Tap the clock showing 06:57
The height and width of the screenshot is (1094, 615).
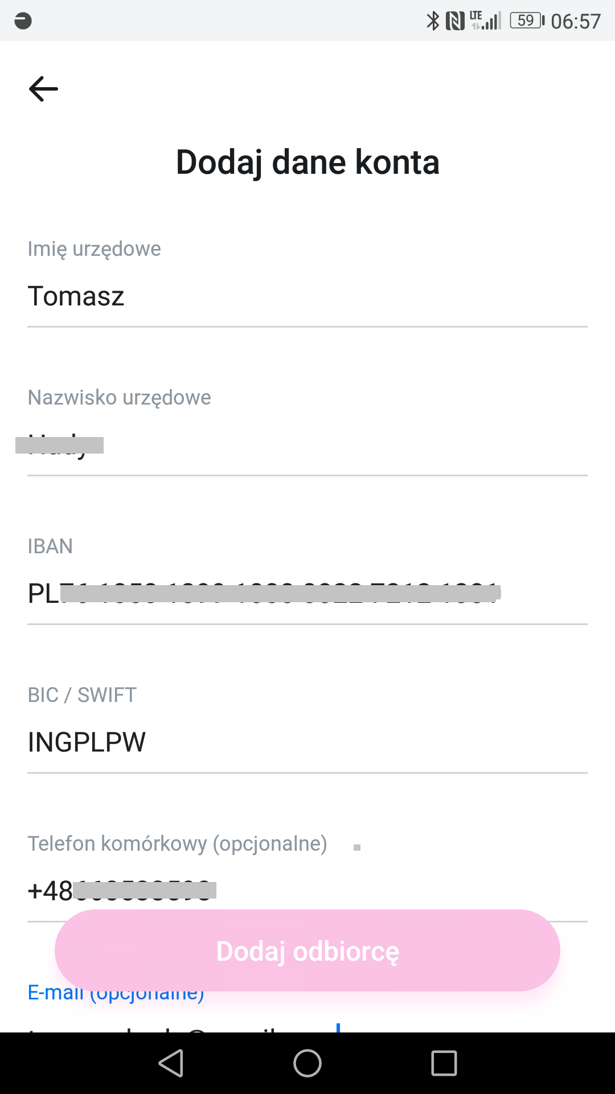[x=576, y=21]
